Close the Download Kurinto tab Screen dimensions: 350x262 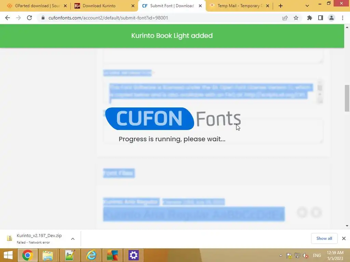coord(133,6)
